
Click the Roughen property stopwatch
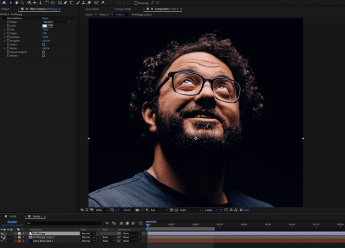[x=8, y=41]
